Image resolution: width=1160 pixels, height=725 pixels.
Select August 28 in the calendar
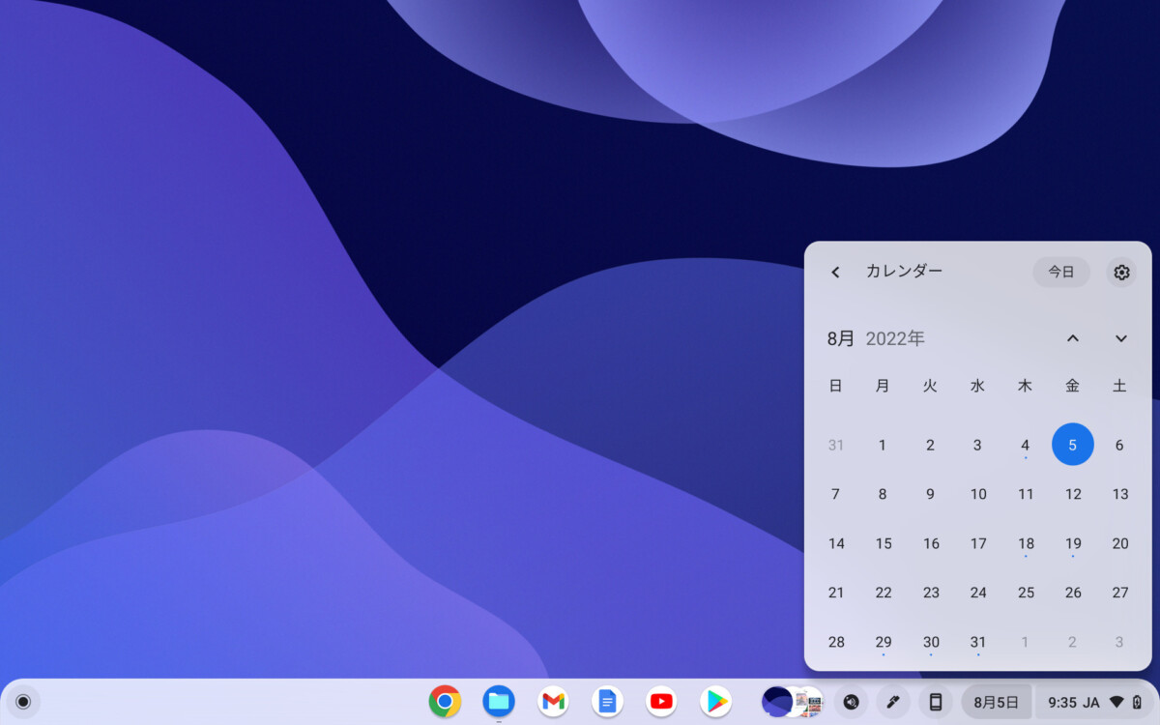pyautogui.click(x=836, y=642)
